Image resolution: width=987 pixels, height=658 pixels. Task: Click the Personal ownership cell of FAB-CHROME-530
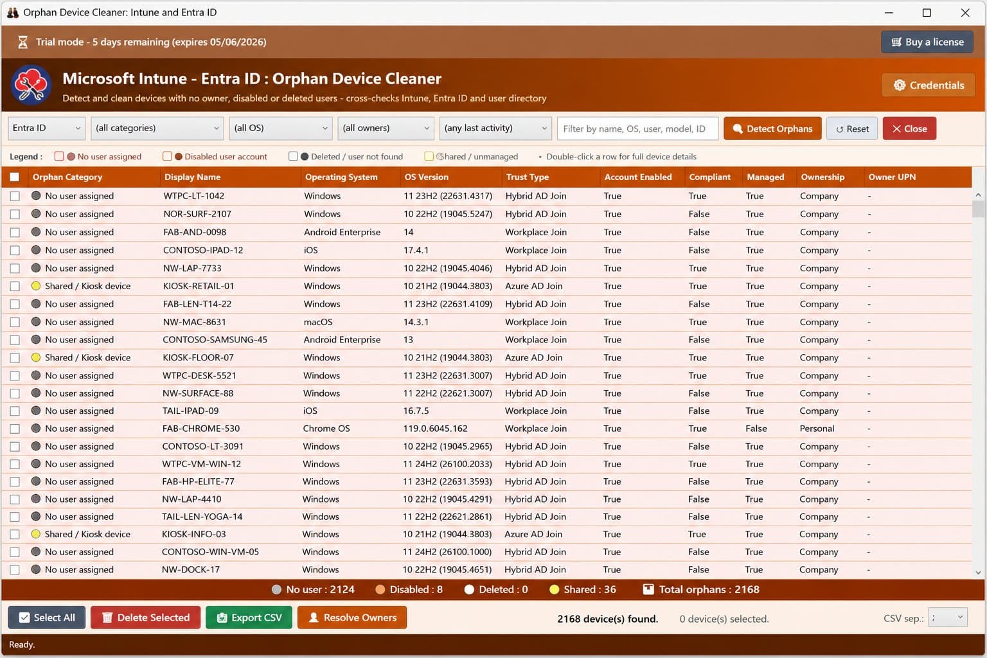tap(817, 428)
